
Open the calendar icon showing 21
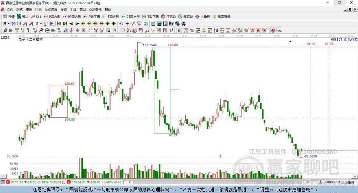(153, 24)
